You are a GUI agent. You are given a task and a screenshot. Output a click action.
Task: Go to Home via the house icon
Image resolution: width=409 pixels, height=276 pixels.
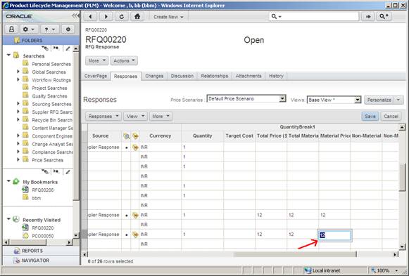(x=137, y=17)
